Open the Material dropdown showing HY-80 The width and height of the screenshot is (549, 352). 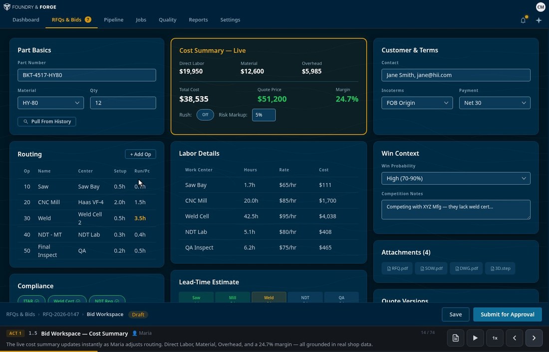pyautogui.click(x=50, y=103)
